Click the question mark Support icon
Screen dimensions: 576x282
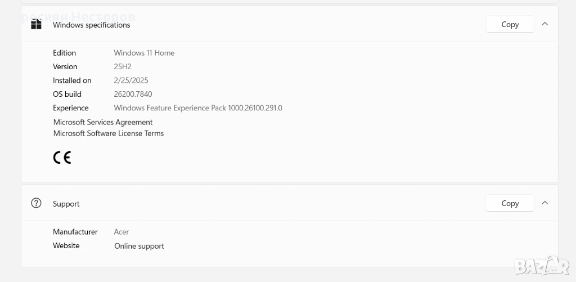click(x=37, y=203)
